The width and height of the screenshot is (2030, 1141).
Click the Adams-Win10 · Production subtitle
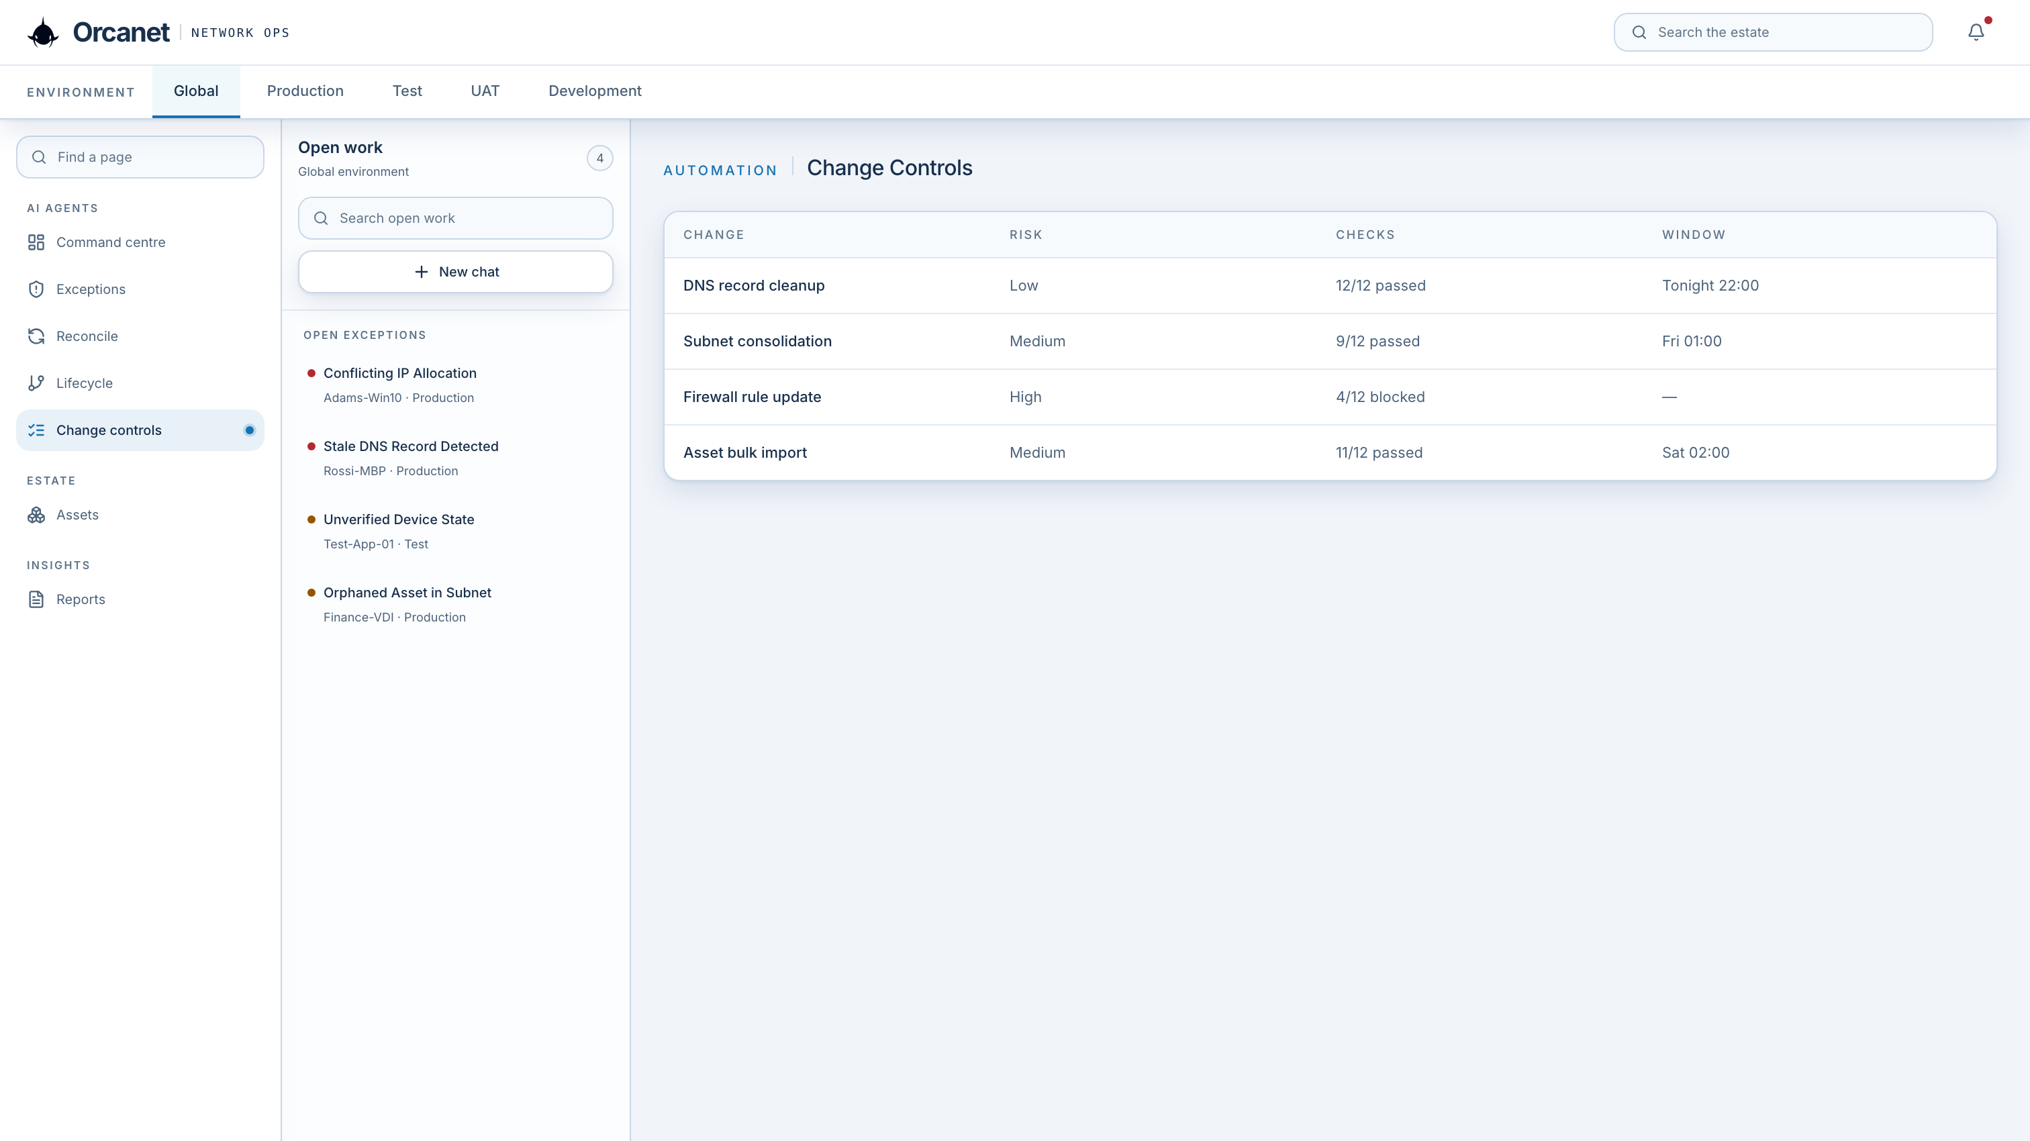point(398,398)
